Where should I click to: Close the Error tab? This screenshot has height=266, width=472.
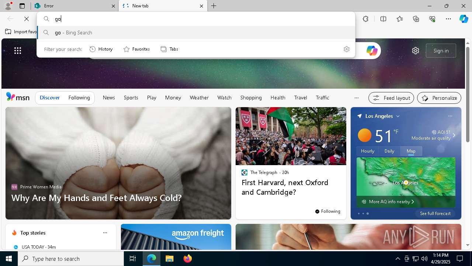tap(113, 6)
